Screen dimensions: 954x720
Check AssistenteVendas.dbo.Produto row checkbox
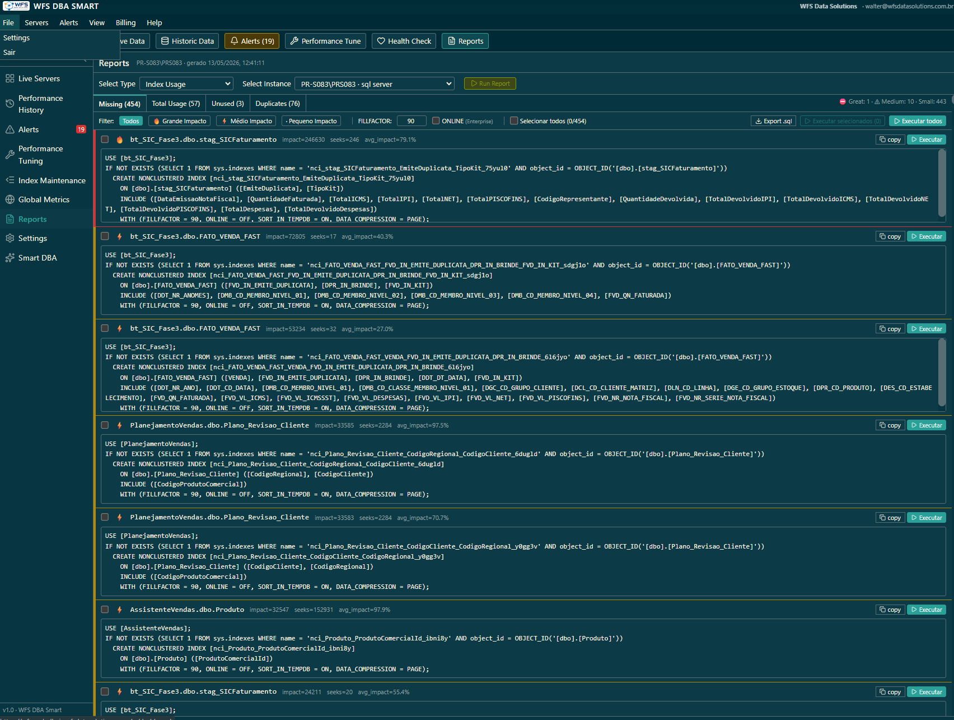coord(105,610)
